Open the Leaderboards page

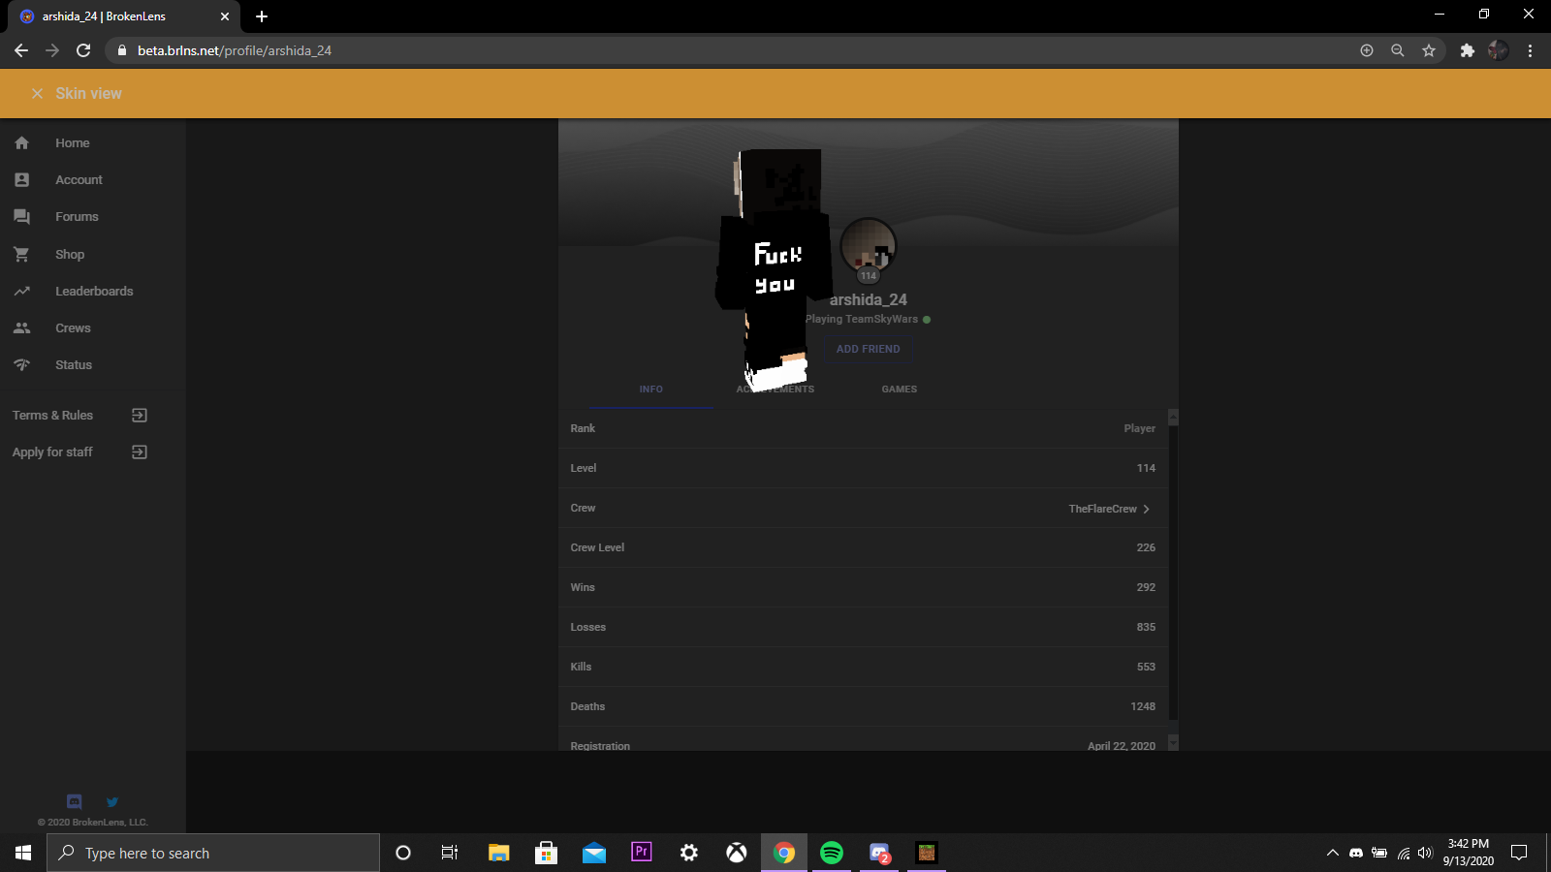pyautogui.click(x=94, y=291)
